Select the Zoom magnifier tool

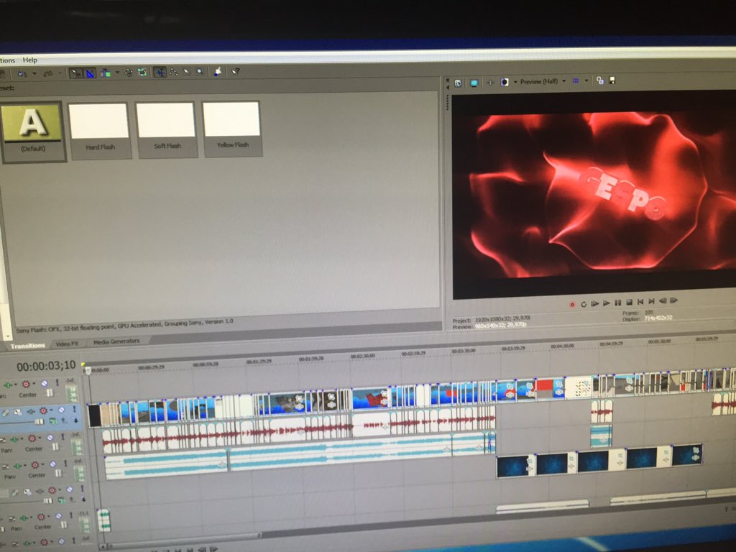tap(200, 71)
